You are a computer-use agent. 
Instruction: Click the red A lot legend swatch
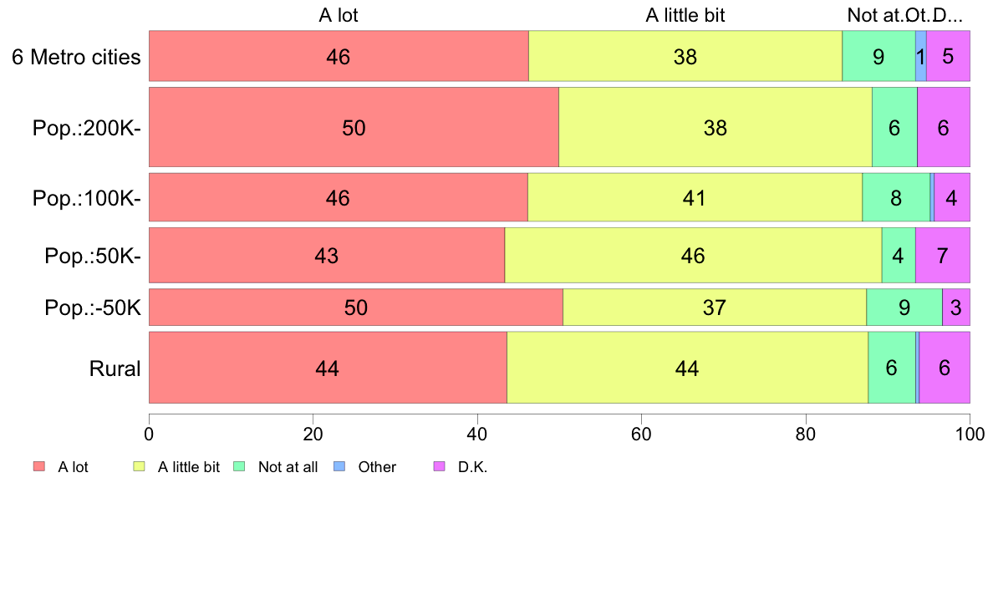[38, 467]
